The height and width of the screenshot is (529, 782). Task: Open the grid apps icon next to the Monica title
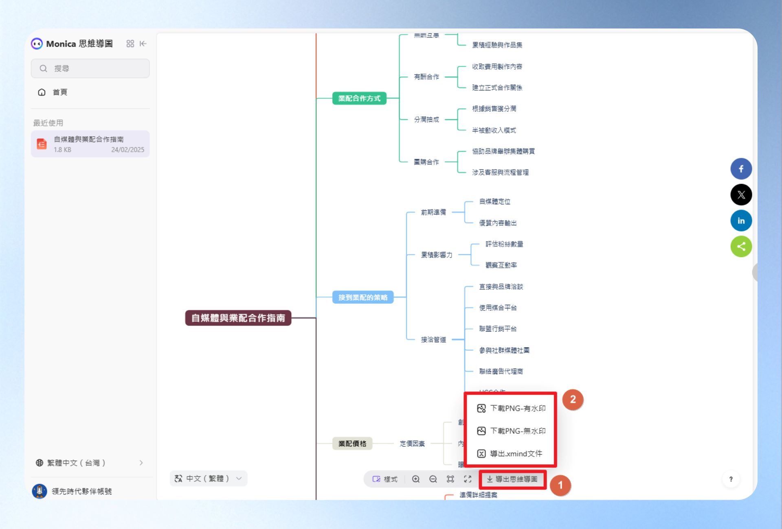pos(130,44)
